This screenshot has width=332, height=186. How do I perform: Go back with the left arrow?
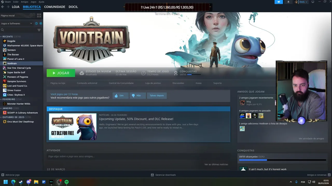(3, 7)
